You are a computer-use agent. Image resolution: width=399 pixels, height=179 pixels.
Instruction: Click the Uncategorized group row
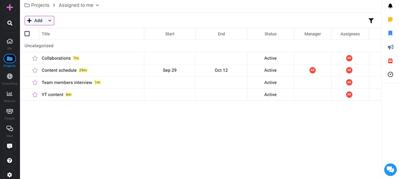point(39,46)
